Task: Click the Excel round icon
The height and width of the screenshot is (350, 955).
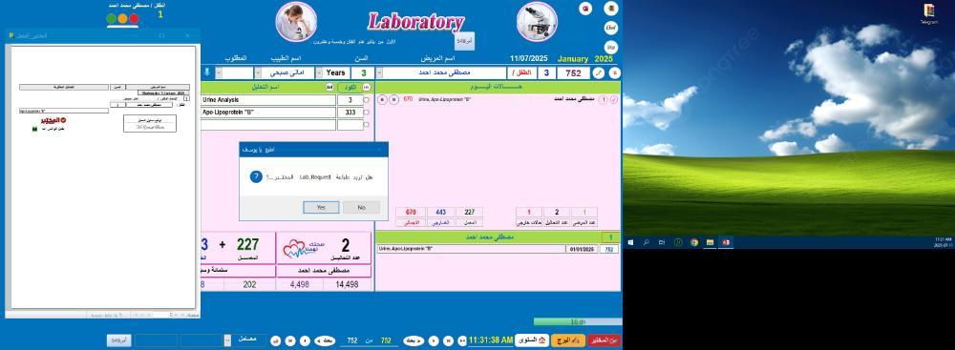Action: 611,28
